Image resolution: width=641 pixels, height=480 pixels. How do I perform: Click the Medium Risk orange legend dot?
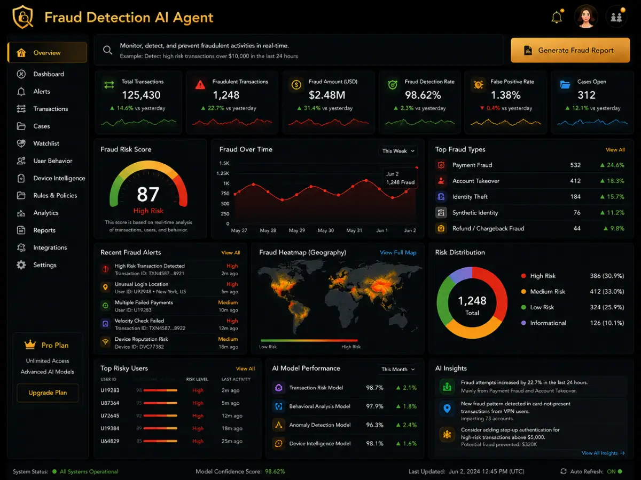coord(523,292)
